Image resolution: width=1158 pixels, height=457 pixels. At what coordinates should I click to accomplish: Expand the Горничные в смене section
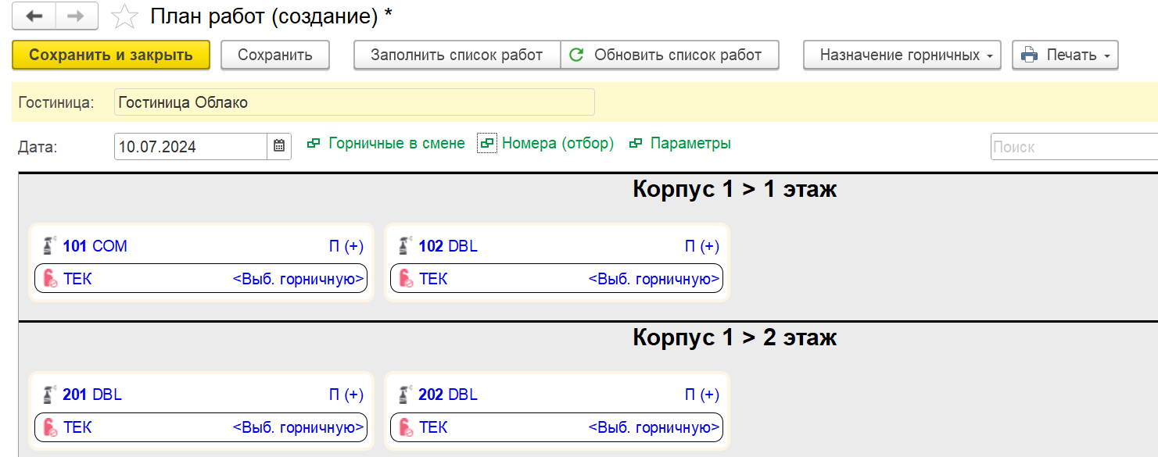pyautogui.click(x=385, y=144)
